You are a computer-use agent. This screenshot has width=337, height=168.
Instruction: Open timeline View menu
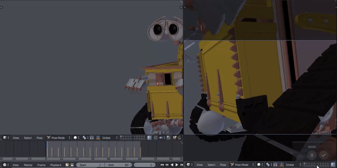[16, 165]
